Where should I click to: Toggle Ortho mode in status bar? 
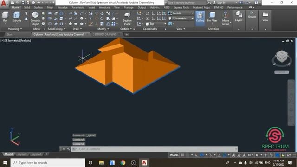pos(197,155)
